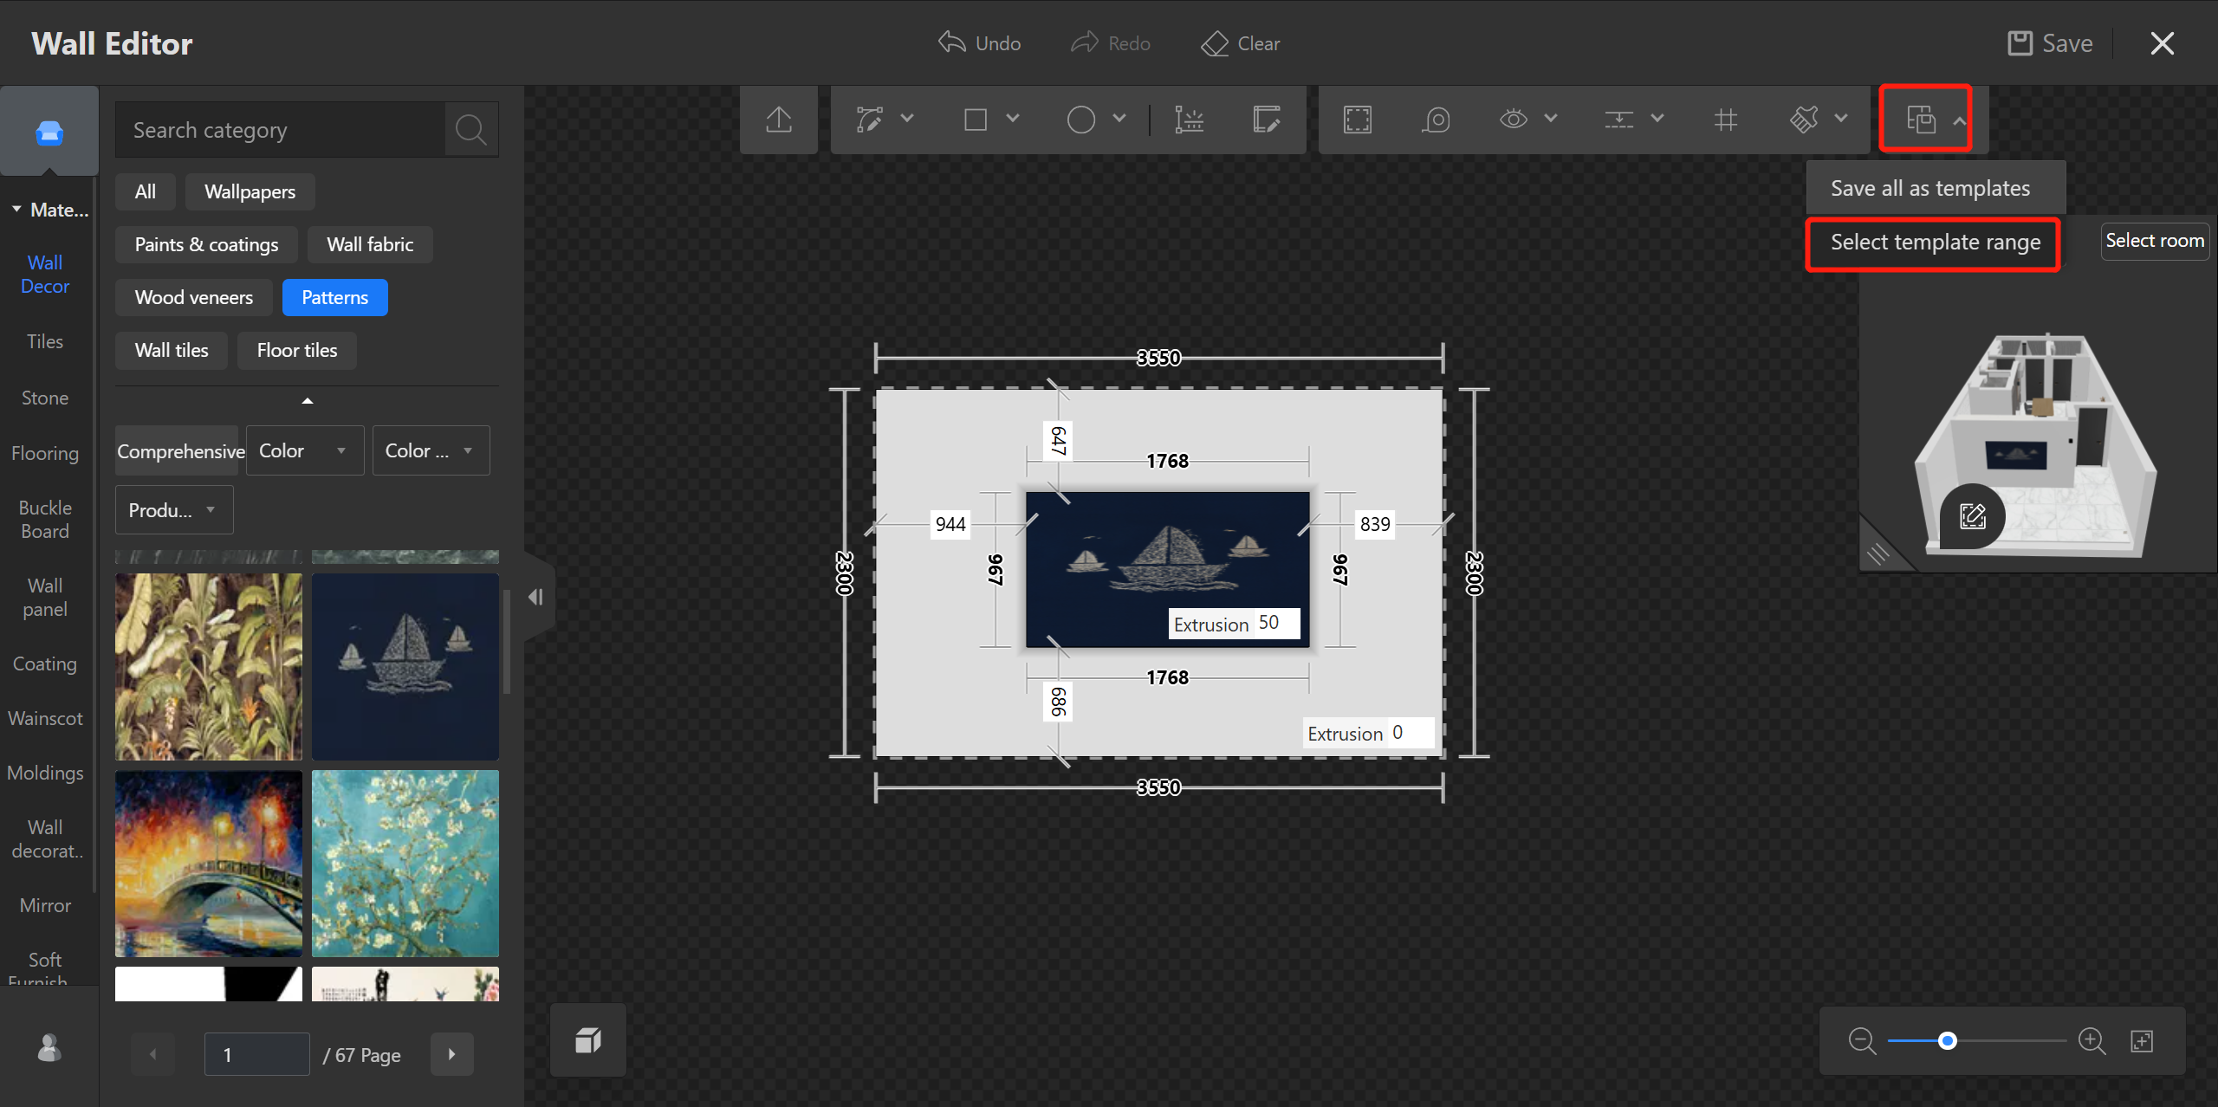Toggle the eye visibility tool

(x=1513, y=120)
